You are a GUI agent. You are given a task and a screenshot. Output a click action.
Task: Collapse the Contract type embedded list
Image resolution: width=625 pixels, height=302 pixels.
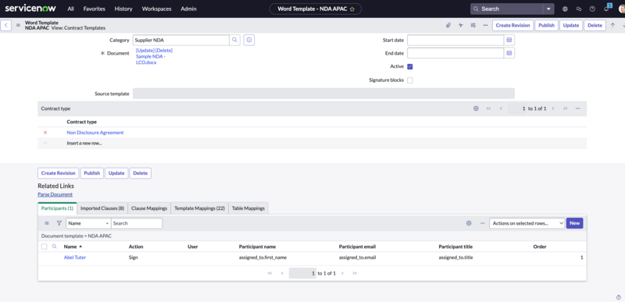(578, 108)
